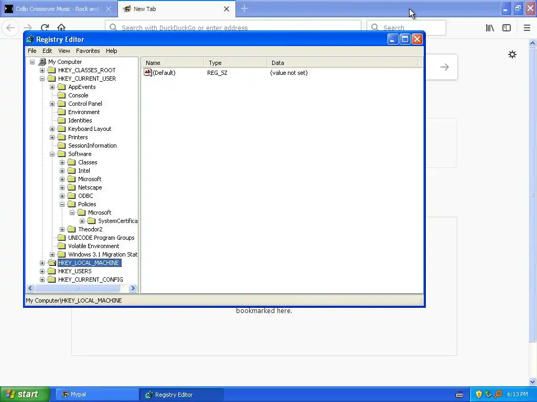Expand the Printers key
The width and height of the screenshot is (537, 402).
(52, 137)
